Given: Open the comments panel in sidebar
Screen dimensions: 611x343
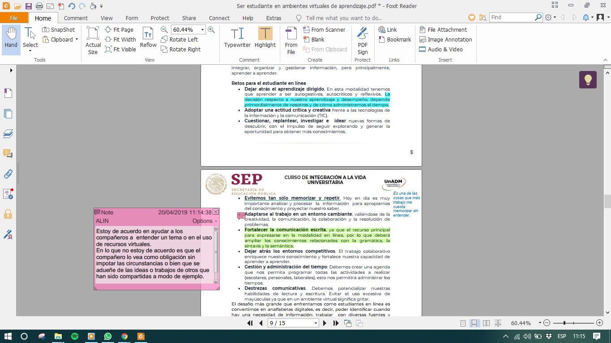Looking at the screenshot, I should tap(8, 154).
